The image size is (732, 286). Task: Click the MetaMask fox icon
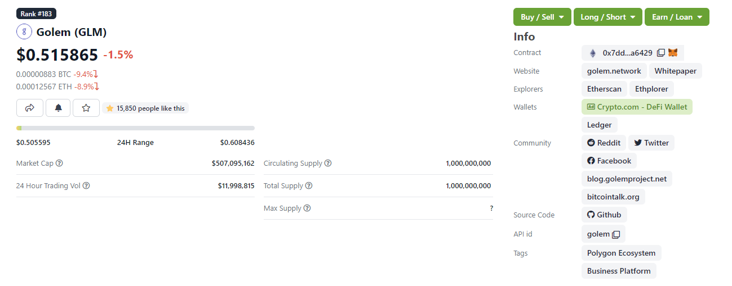tap(673, 53)
